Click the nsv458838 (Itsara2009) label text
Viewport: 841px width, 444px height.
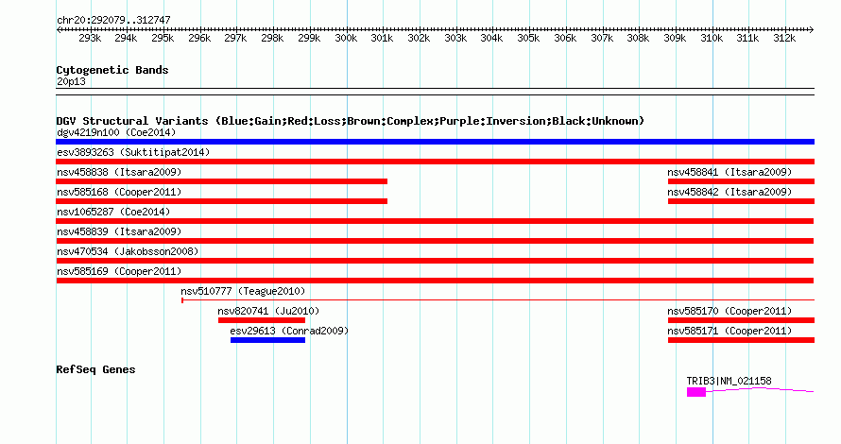(x=119, y=172)
